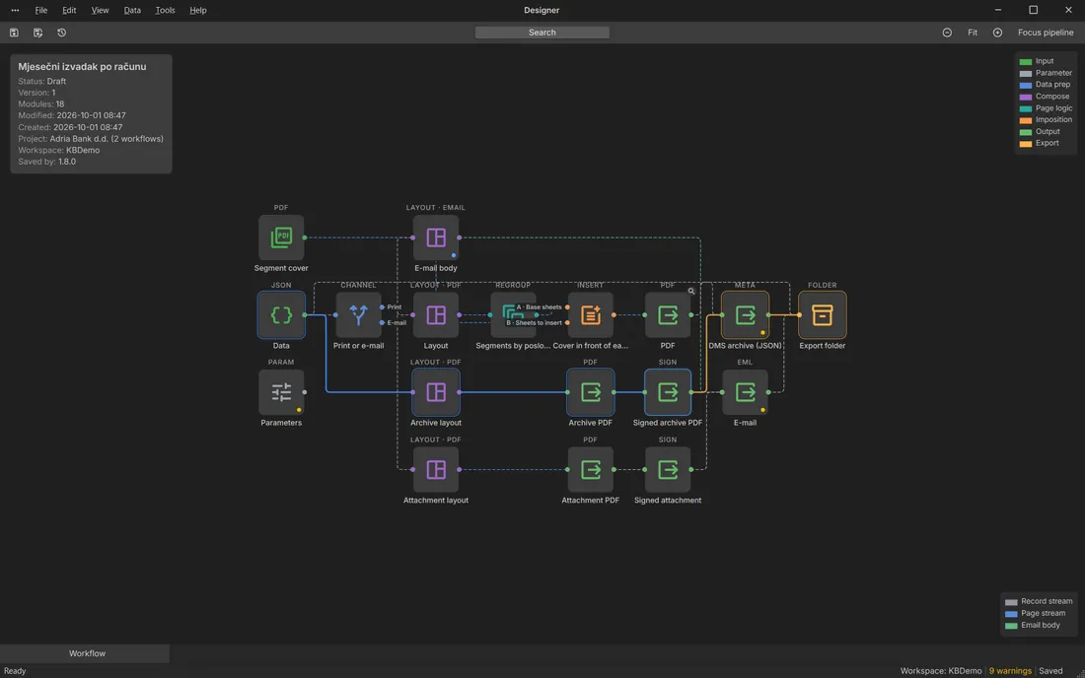Click the teal Page logic legend swatch

point(1026,108)
